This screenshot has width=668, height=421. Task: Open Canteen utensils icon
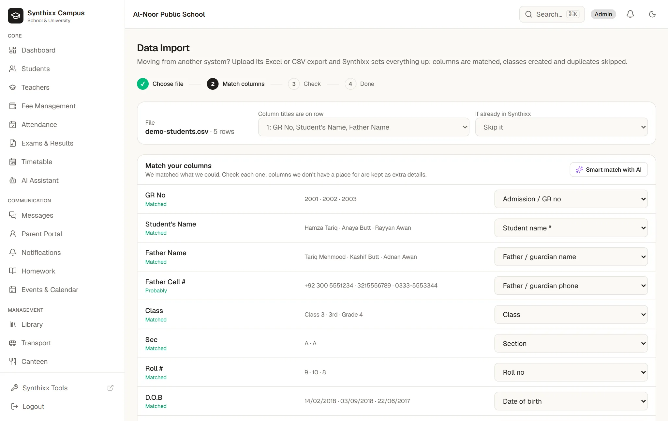13,361
